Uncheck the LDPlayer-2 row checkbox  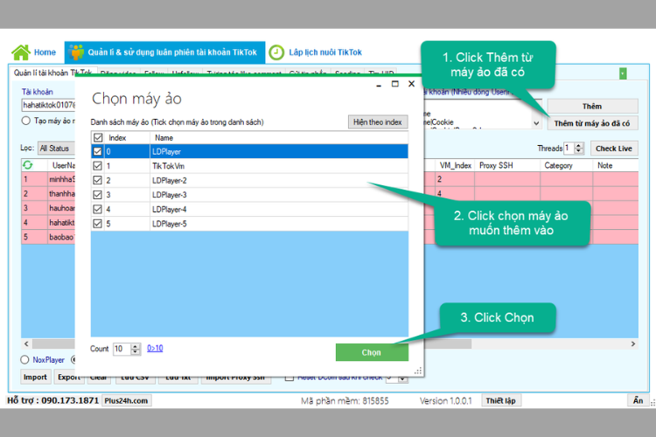point(97,180)
